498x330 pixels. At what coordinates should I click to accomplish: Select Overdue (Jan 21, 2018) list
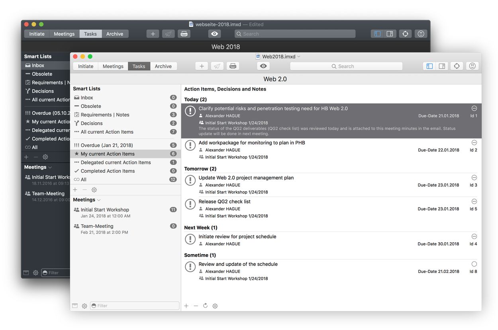click(125, 145)
